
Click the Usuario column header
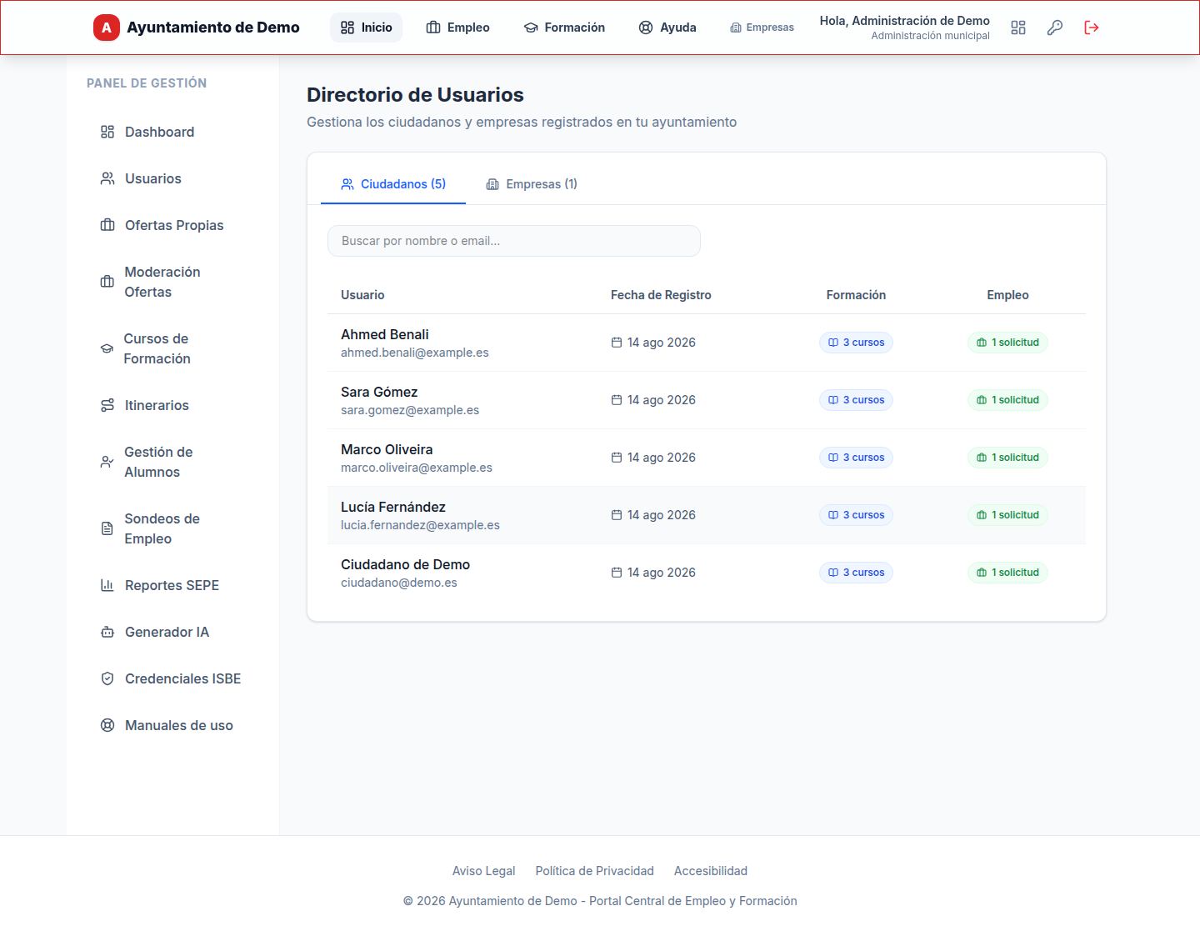tap(362, 295)
